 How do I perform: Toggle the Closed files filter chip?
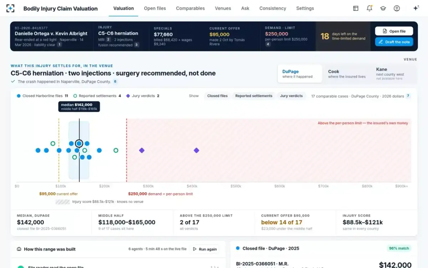(x=218, y=96)
